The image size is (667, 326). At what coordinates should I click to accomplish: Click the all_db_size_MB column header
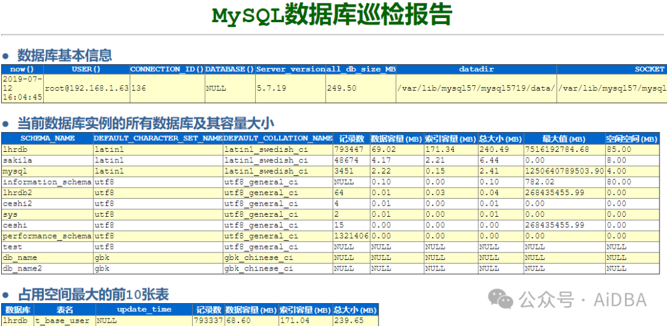click(360, 69)
